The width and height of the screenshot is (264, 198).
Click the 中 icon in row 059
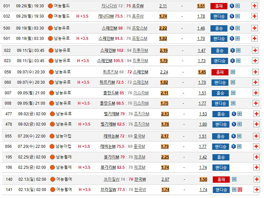click(x=233, y=72)
